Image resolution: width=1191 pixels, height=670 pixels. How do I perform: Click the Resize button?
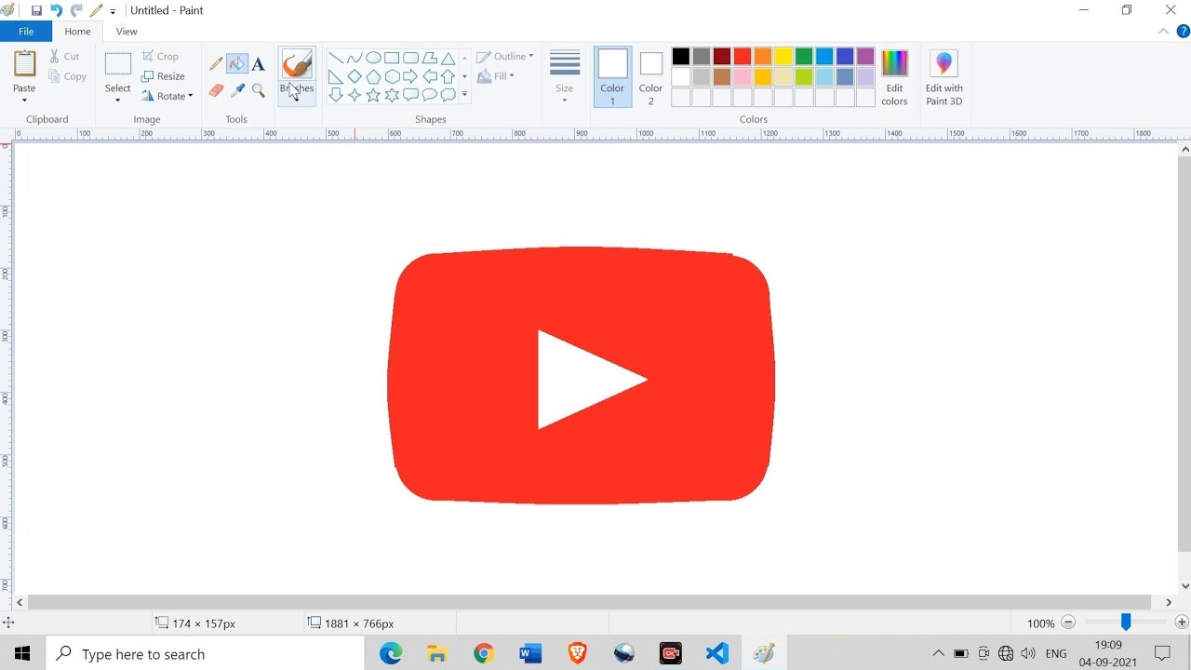[x=163, y=76]
